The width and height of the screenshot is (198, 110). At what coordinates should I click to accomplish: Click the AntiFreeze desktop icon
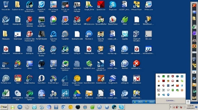(77, 20)
